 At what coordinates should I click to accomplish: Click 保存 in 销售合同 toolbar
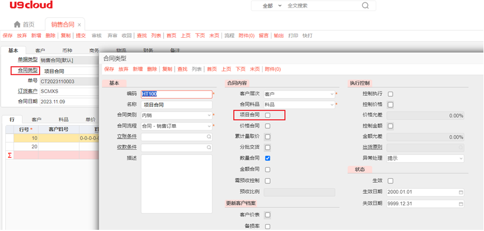8,35
